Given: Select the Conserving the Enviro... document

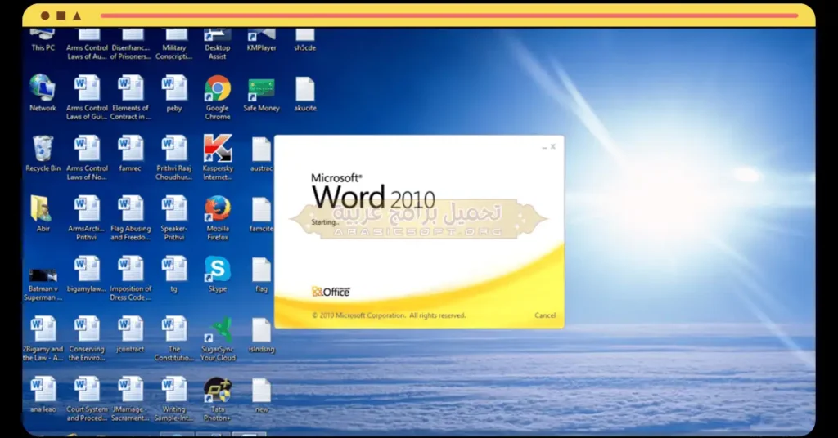Looking at the screenshot, I should pos(87,329).
